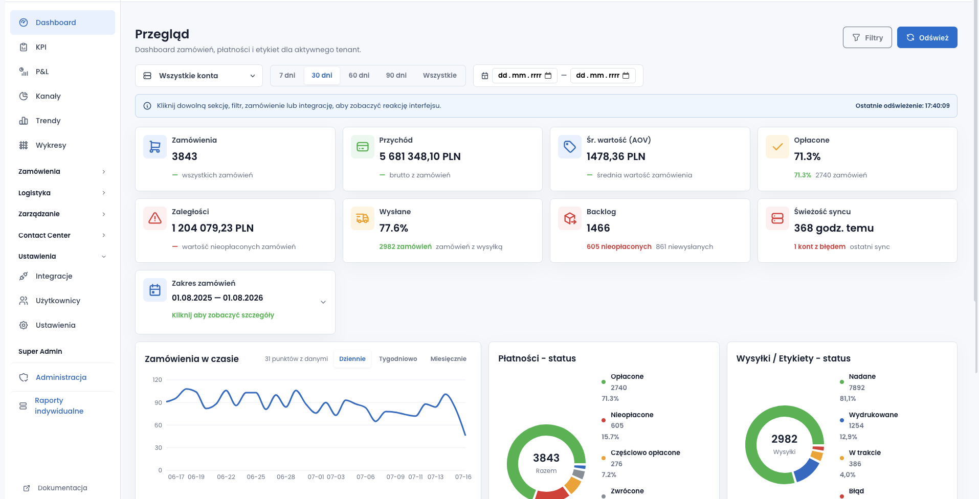This screenshot has height=499, width=979.
Task: Open the Filtry button
Action: coord(867,37)
